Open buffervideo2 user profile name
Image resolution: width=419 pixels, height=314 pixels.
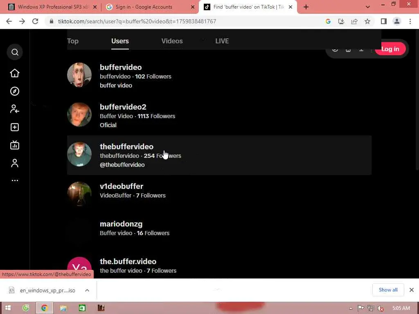coord(123,107)
